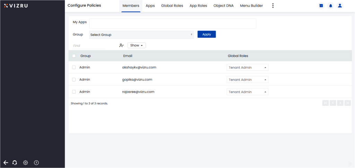355x168 pixels.
Task: Open the headset support icon
Action: pos(15,162)
